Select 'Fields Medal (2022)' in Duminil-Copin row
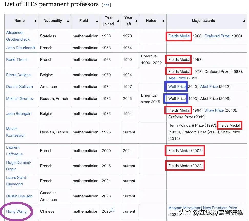The image size is (249, 221). [185, 166]
